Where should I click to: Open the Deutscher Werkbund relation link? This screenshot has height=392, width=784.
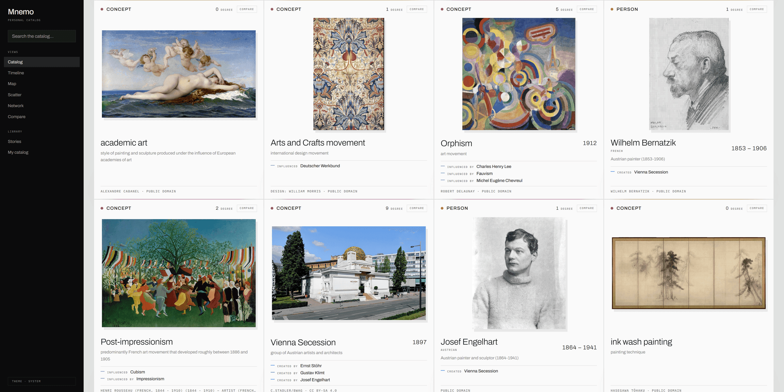320,166
